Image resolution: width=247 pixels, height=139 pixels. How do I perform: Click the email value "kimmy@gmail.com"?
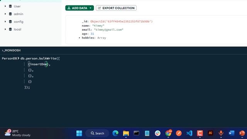108,30
